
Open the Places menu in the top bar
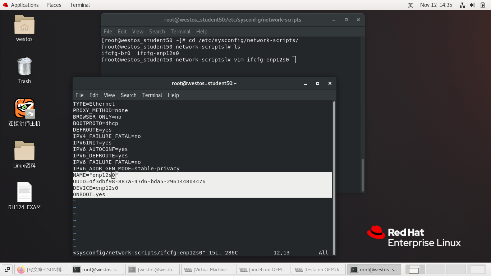point(54,5)
